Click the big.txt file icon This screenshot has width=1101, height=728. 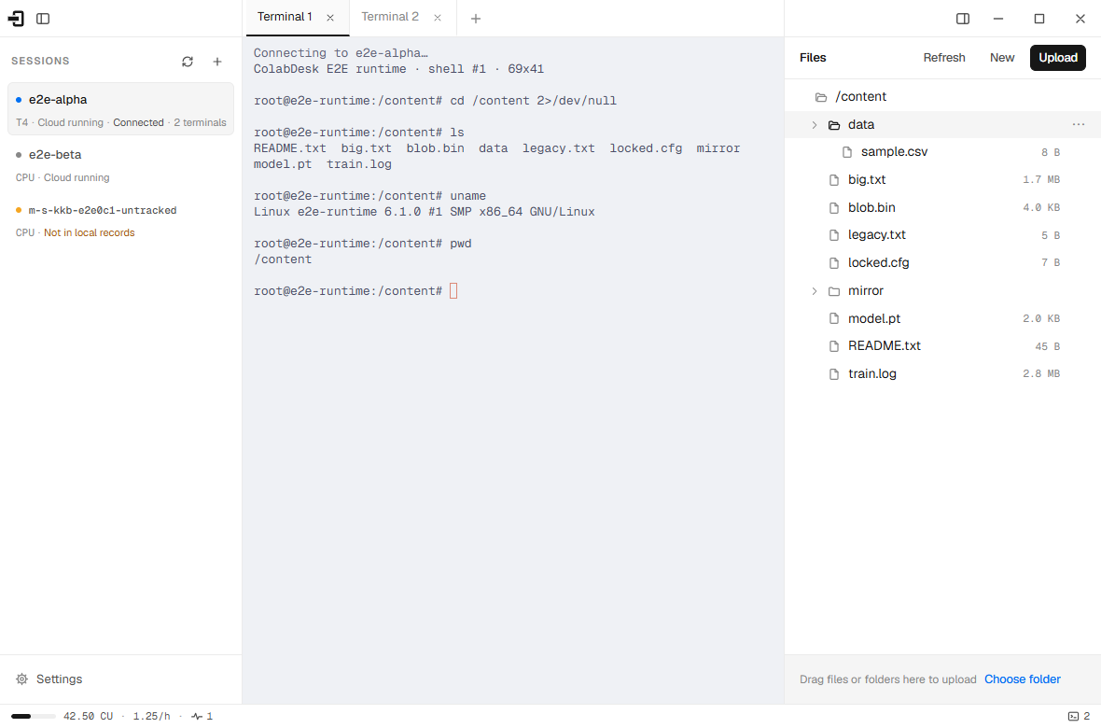833,180
